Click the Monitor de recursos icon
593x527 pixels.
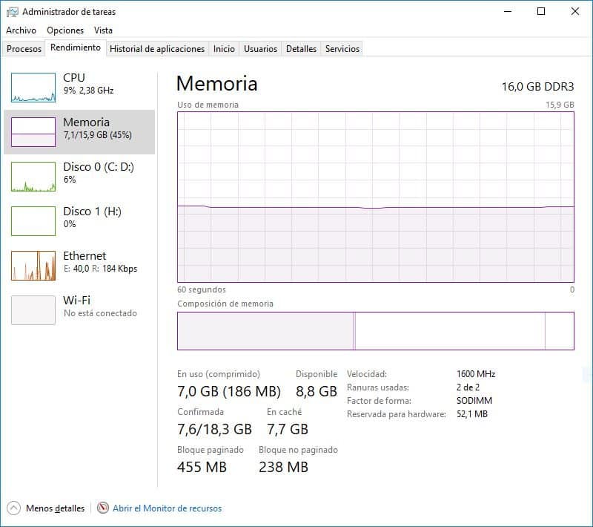(x=102, y=508)
